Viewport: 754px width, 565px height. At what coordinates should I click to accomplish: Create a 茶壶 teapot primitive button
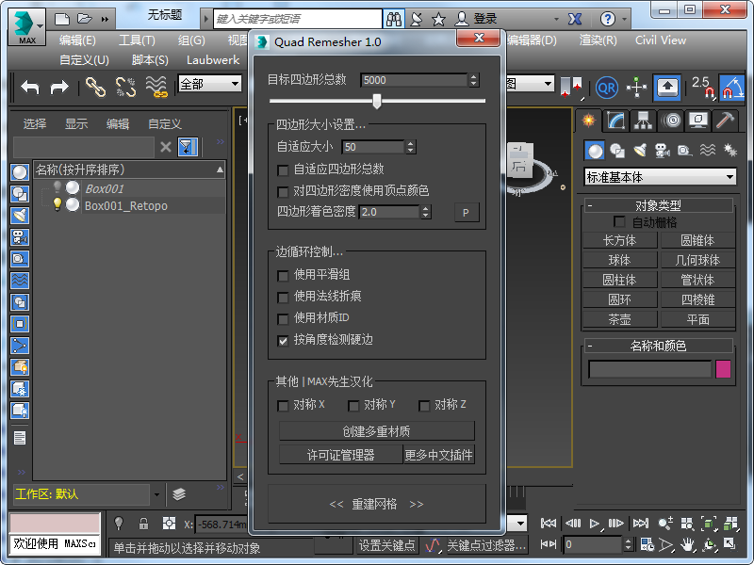tap(619, 319)
